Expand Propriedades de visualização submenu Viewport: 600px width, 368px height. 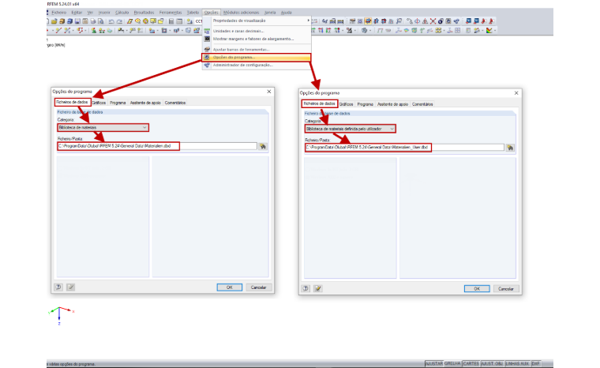256,21
